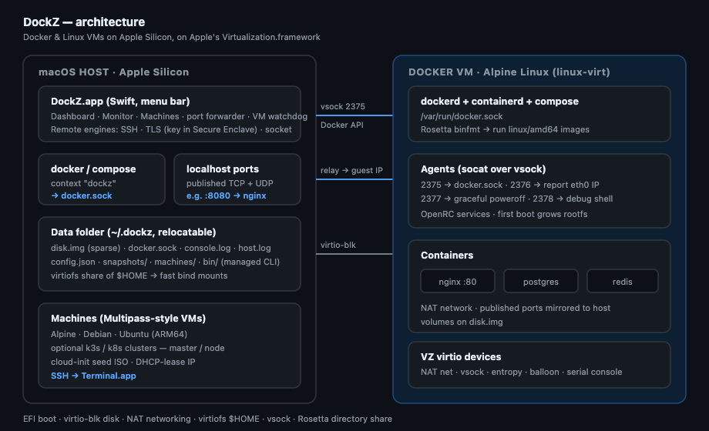Click the line starting with 'Dashboard · Monitor'
The image size is (709, 431).
click(x=179, y=116)
